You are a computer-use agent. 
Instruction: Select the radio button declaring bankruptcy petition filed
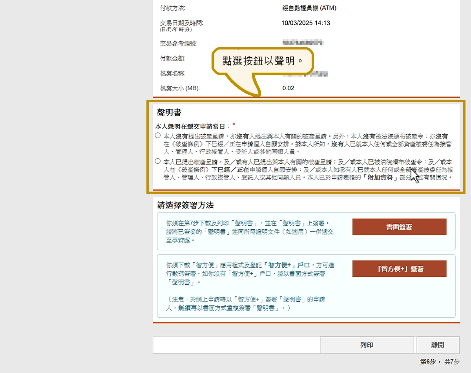pos(158,161)
